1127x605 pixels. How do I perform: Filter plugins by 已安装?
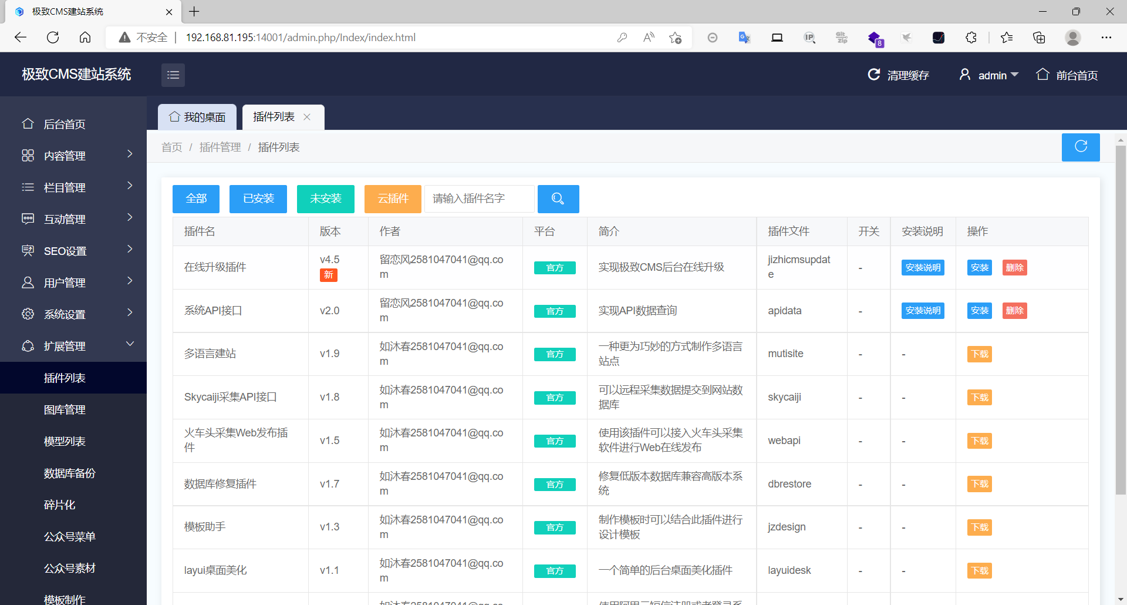[x=258, y=199]
